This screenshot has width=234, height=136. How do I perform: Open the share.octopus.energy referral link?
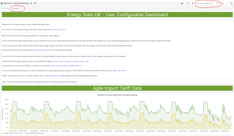pos(71,61)
